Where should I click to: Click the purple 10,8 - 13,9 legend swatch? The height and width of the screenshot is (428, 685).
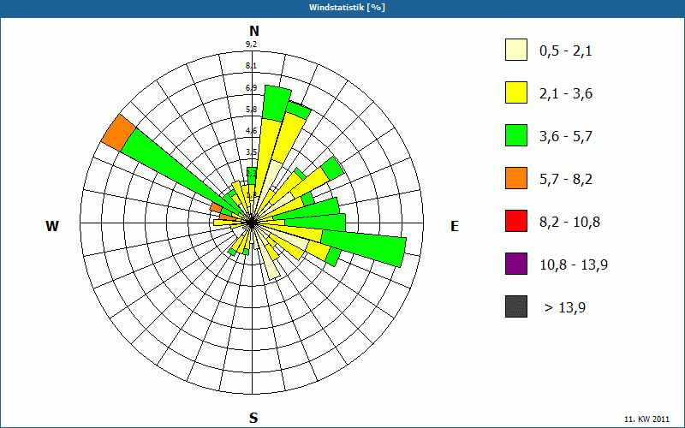tap(516, 264)
